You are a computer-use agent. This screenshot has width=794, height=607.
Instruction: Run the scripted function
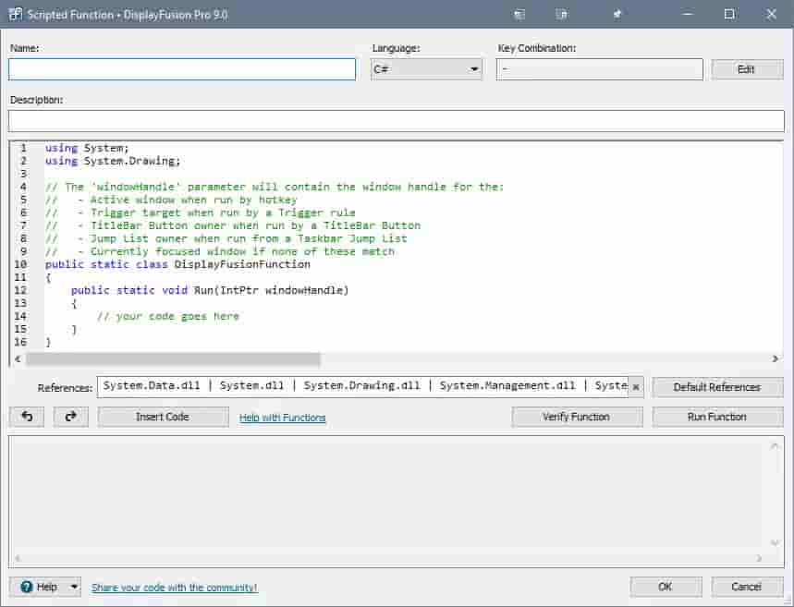717,417
